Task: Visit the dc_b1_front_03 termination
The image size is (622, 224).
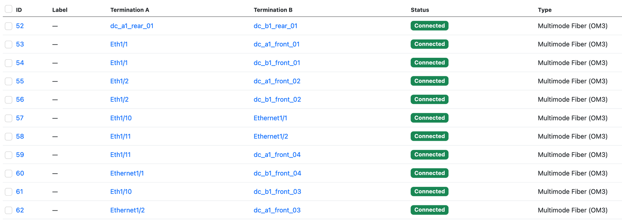Action: 277,191
